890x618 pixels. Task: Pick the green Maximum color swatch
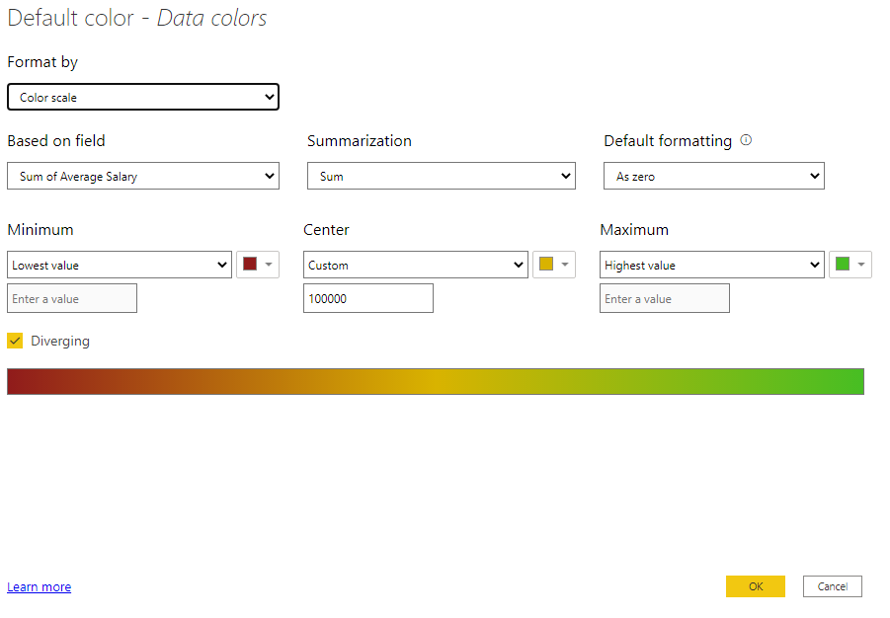coord(843,264)
